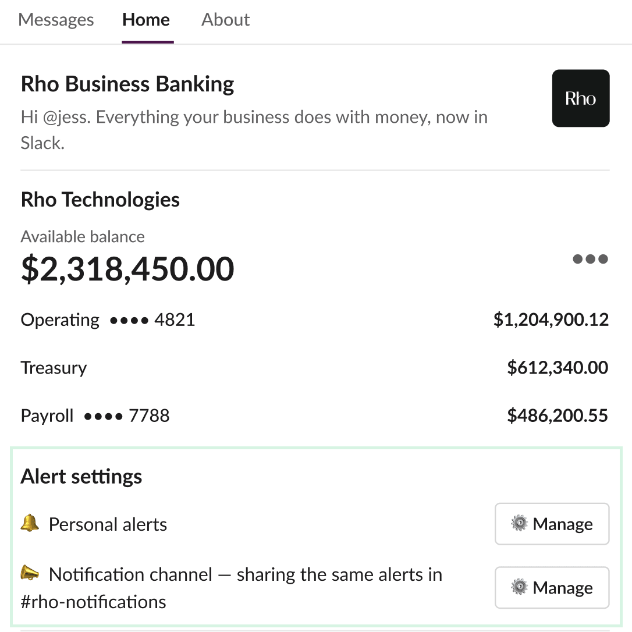Viewport: 632px width, 632px height.
Task: Click Manage for Notification channel
Action: click(552, 588)
